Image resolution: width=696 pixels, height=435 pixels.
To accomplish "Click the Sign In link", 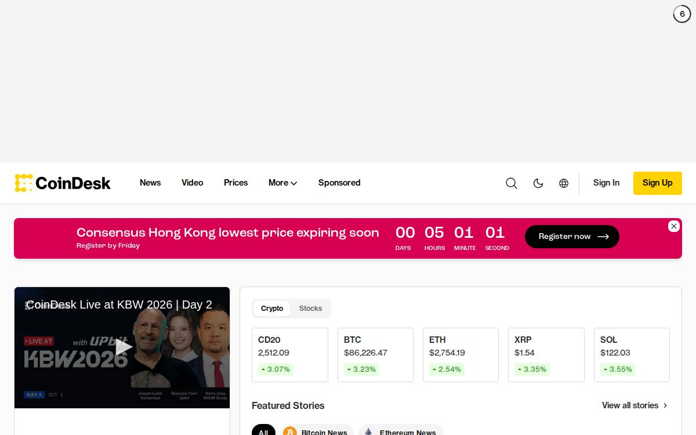I will 606,183.
